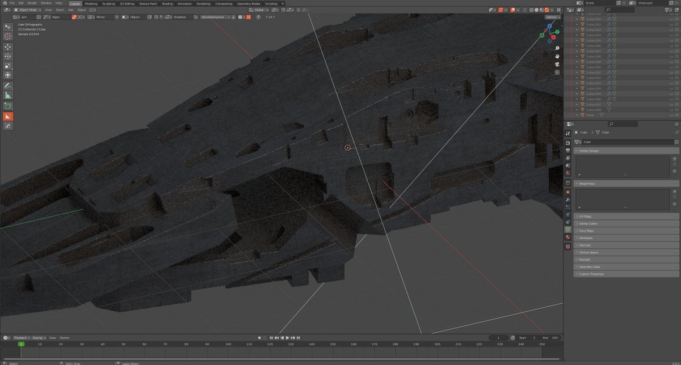681x365 pixels.
Task: Open the Render menu
Action: (x=32, y=3)
